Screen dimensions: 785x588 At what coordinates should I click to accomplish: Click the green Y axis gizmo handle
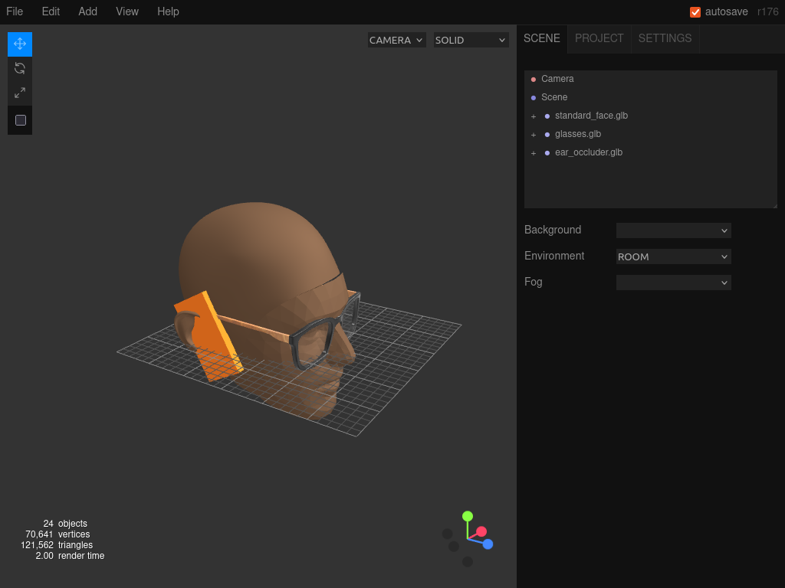(468, 516)
